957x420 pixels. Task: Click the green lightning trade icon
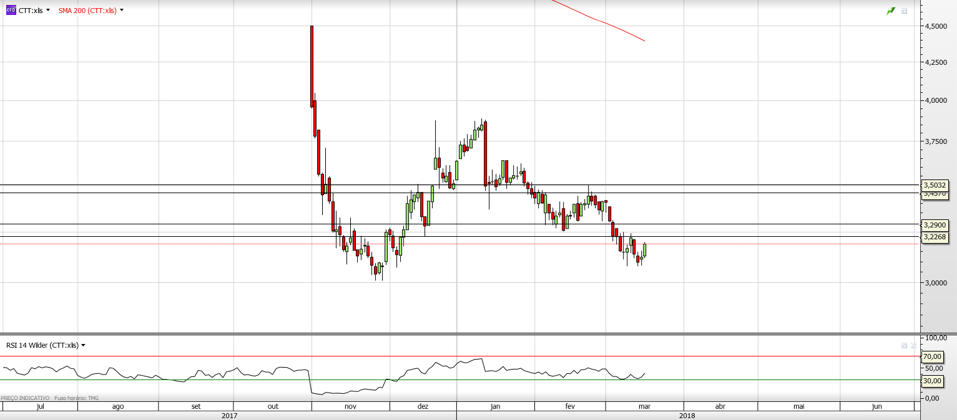point(891,11)
